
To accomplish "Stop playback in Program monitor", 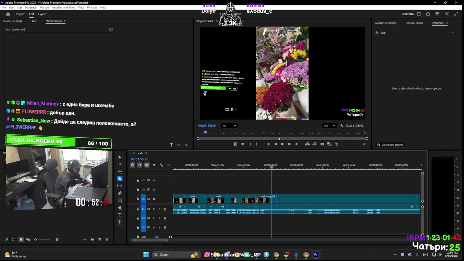I will (x=282, y=144).
